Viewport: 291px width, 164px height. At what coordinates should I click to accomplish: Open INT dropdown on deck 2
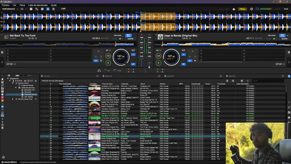click(159, 50)
